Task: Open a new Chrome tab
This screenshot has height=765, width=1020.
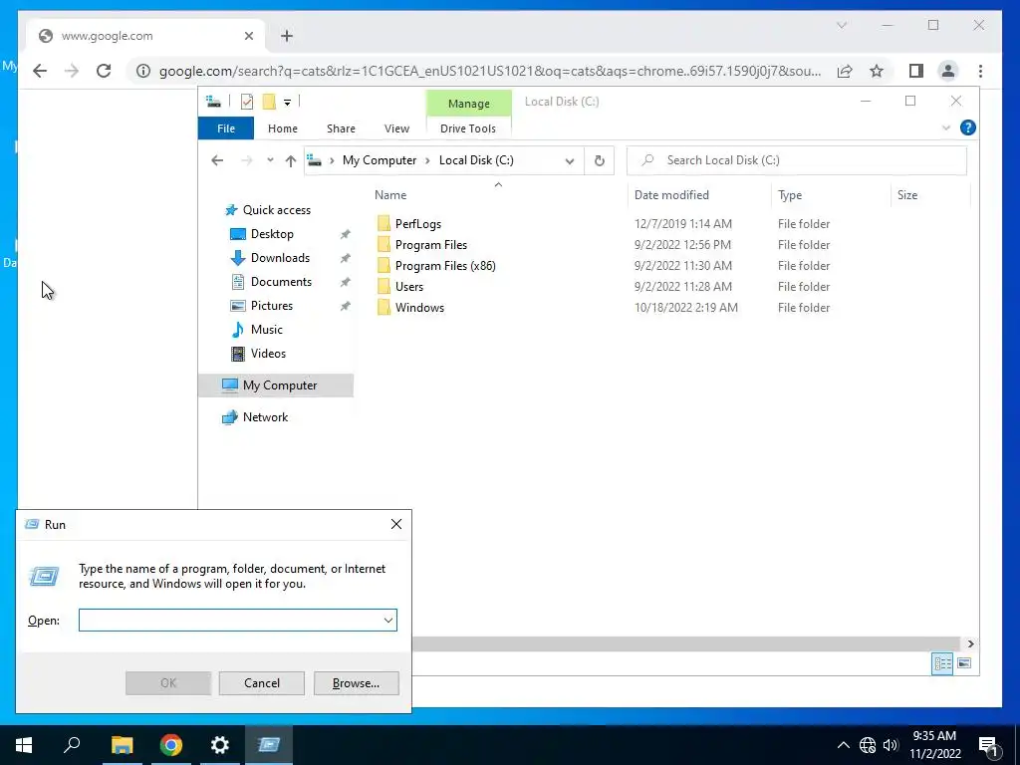Action: (x=287, y=37)
